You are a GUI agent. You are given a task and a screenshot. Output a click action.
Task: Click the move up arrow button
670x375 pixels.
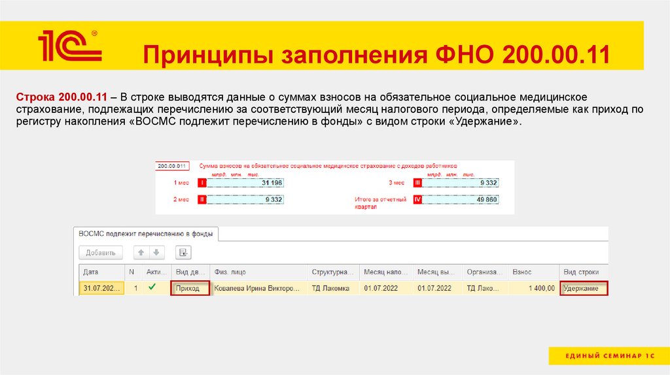point(141,253)
